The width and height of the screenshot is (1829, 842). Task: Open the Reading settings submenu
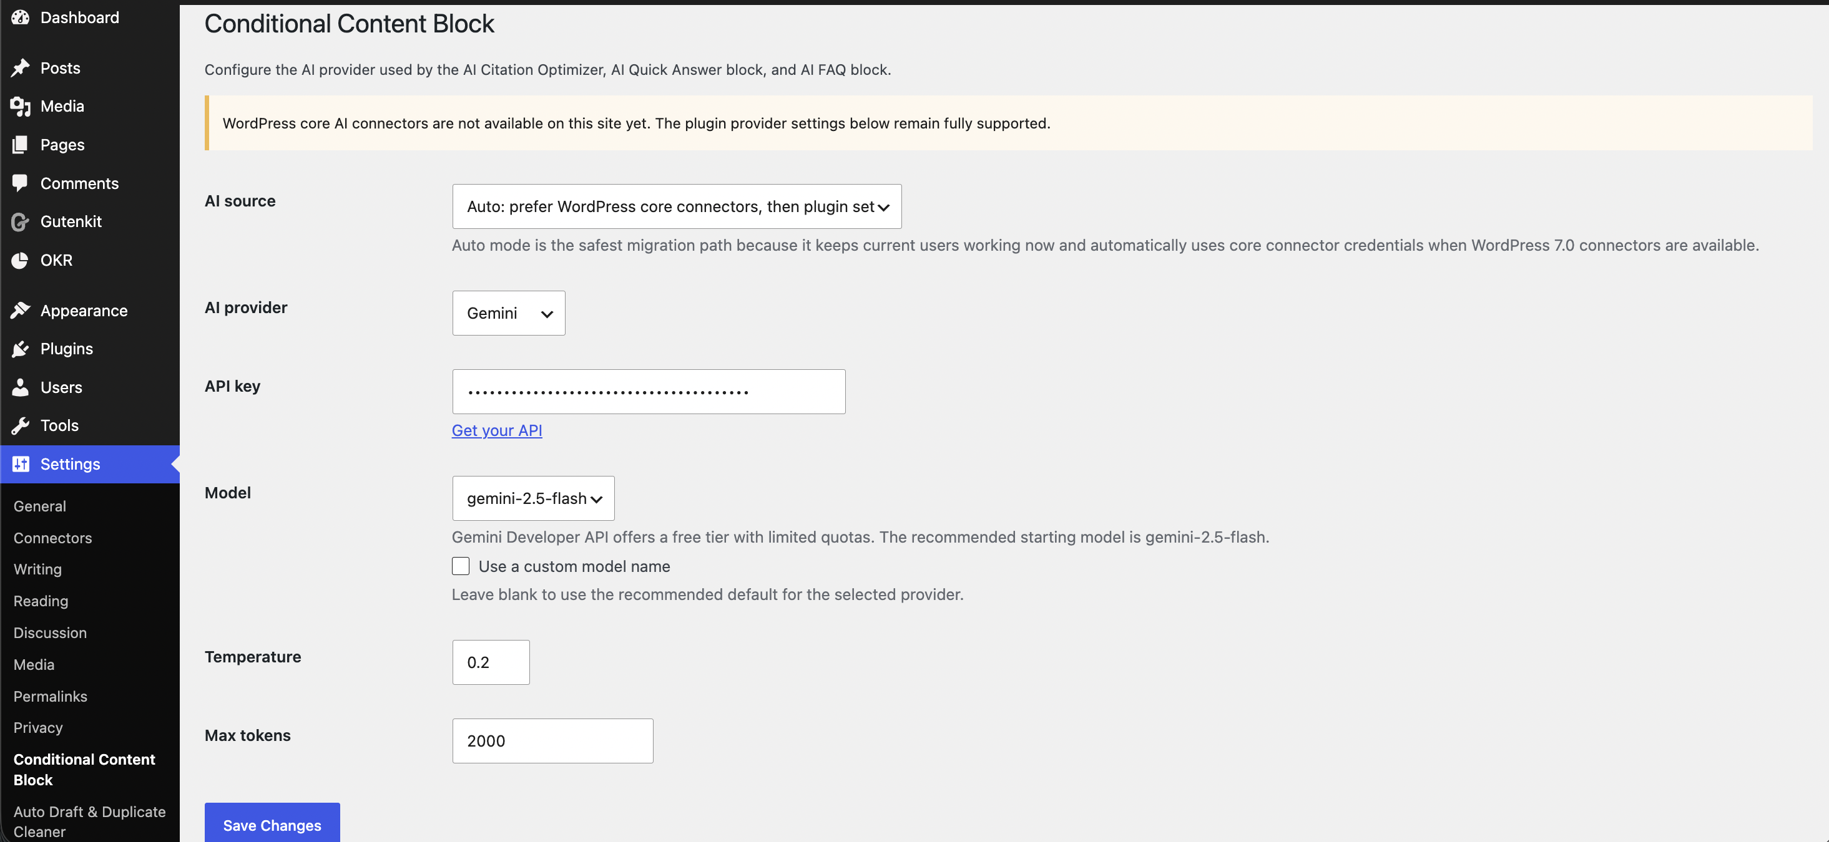tap(41, 601)
